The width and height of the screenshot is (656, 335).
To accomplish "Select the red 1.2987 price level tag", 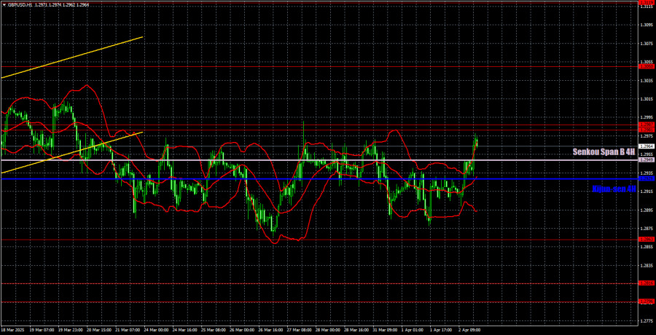I will 647,125.
